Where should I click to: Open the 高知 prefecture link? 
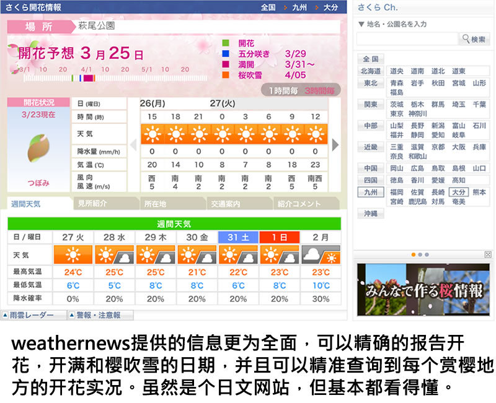459,180
